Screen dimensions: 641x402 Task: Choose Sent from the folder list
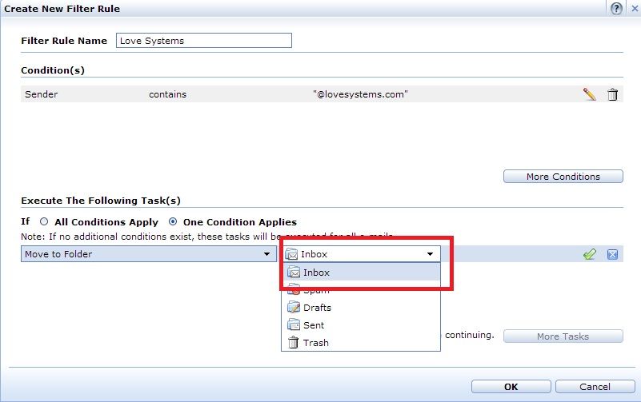pos(361,324)
